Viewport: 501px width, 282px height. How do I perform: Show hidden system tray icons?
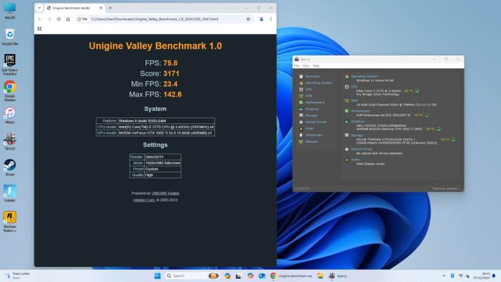pyautogui.click(x=443, y=276)
